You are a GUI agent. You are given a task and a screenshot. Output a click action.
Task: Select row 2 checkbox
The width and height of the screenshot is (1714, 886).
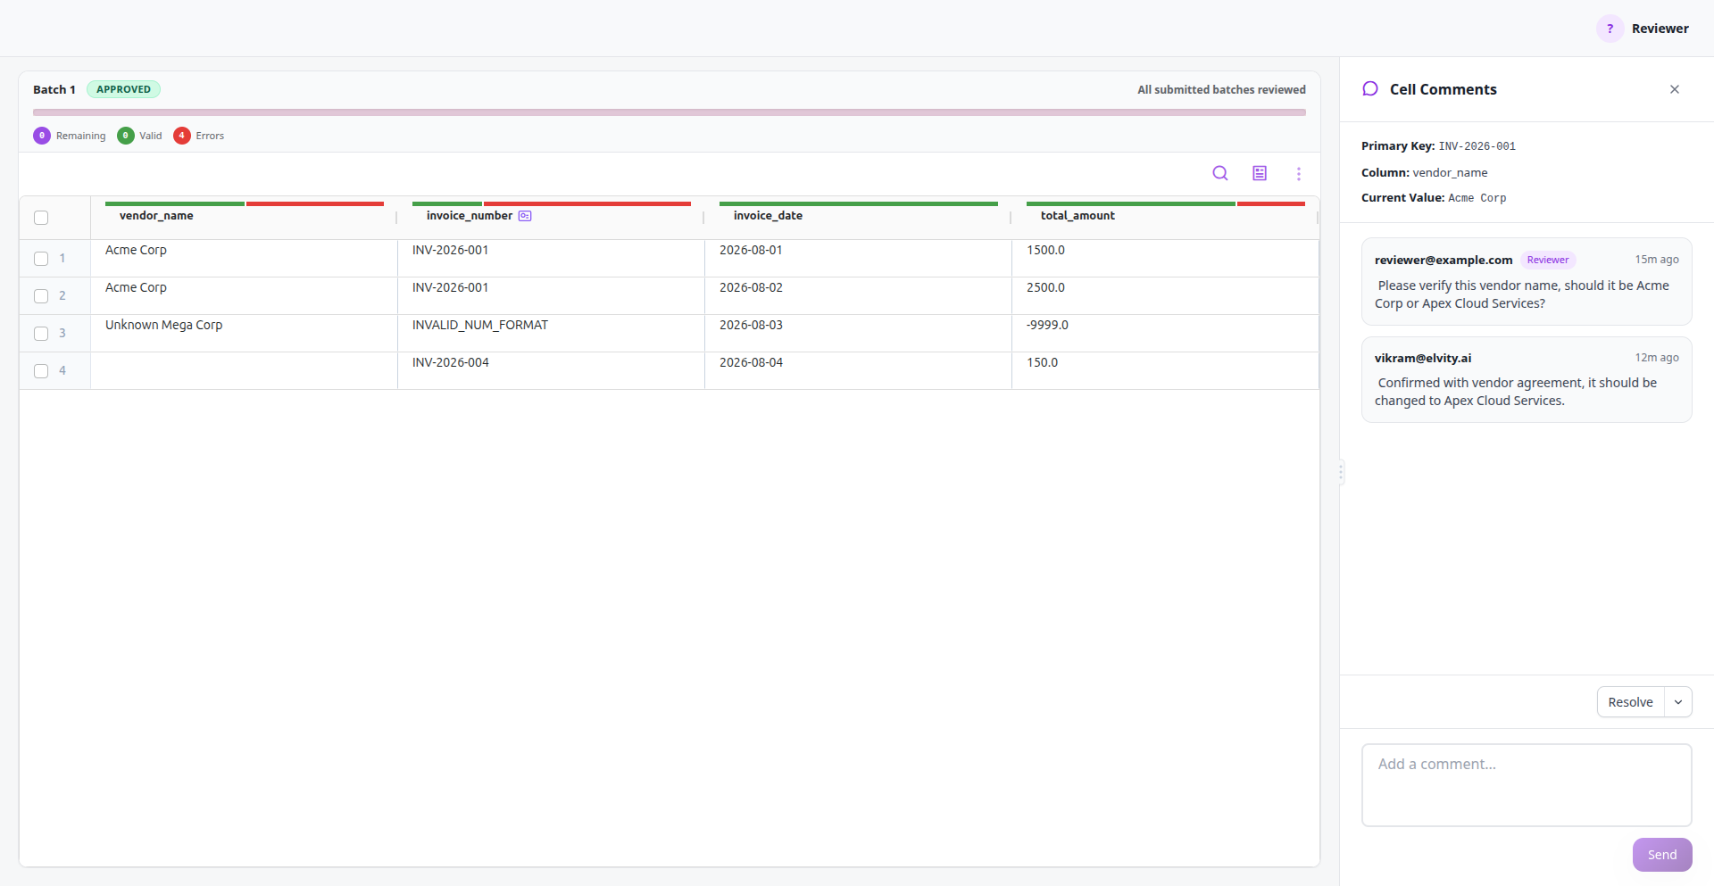(41, 296)
